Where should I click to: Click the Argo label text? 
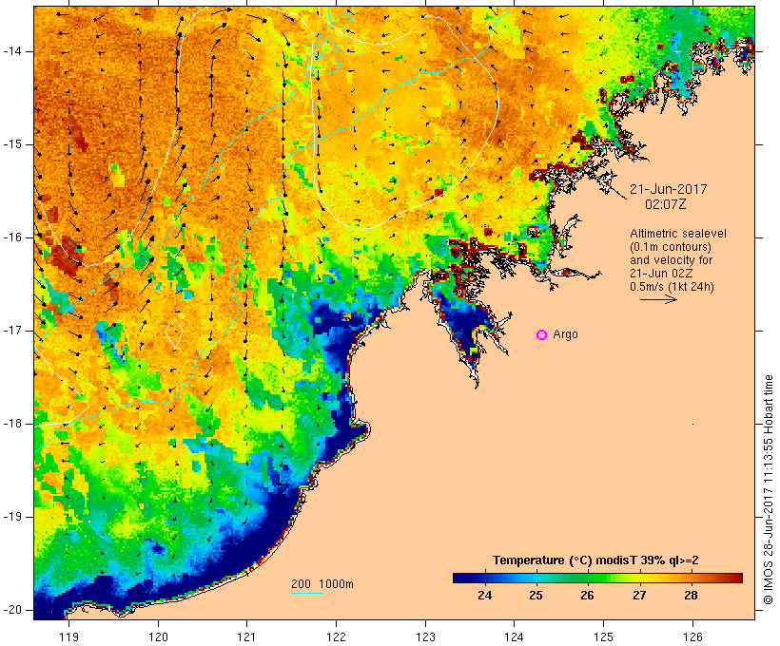[x=566, y=334]
